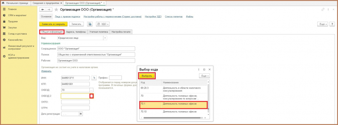Viewport: 338px width, 125px height.
Task: Click Записать и закрыть button
Action: point(53,24)
